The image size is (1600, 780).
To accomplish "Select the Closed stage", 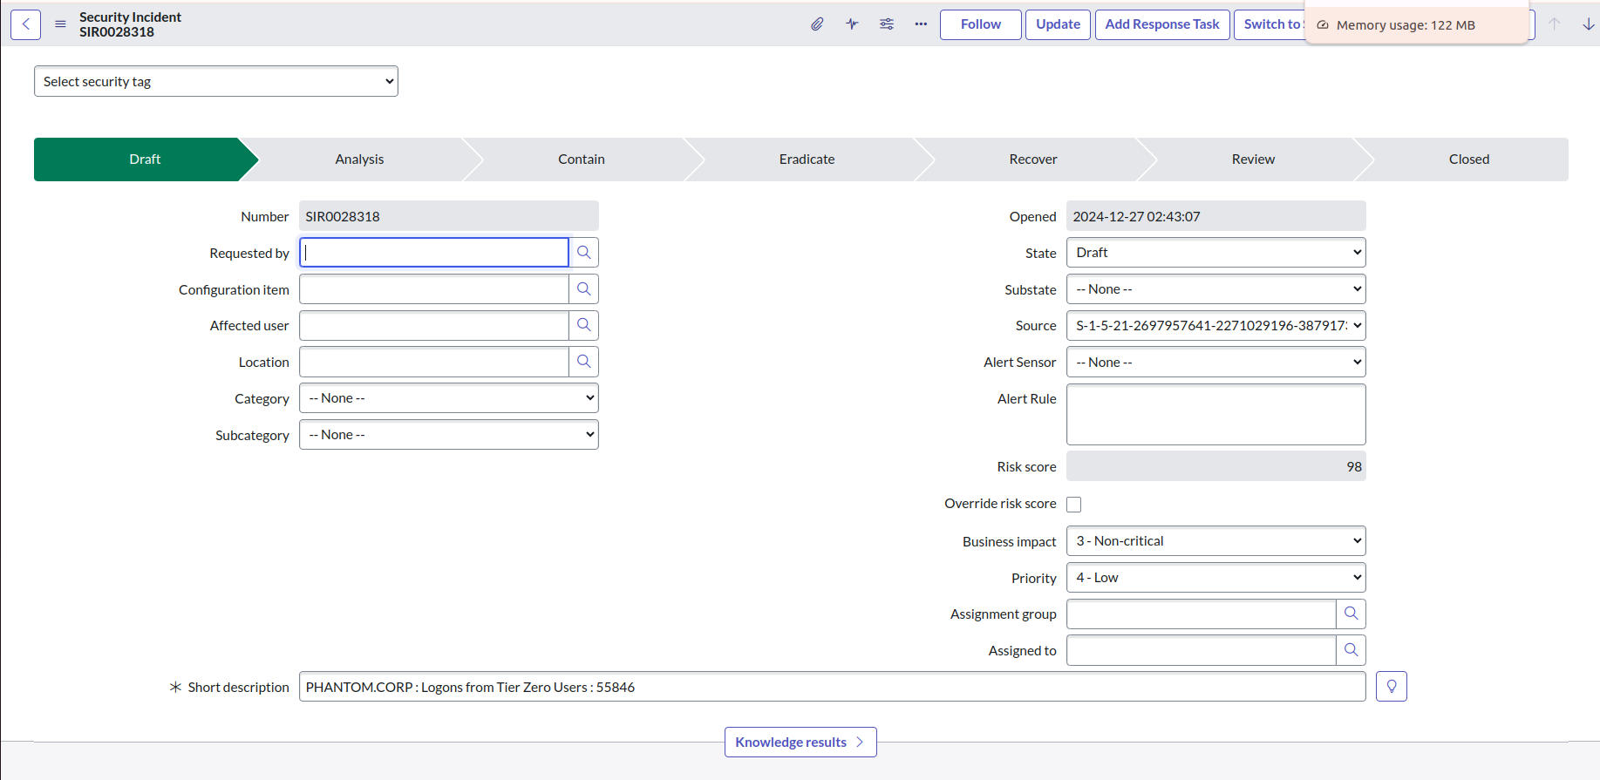I will (x=1469, y=159).
